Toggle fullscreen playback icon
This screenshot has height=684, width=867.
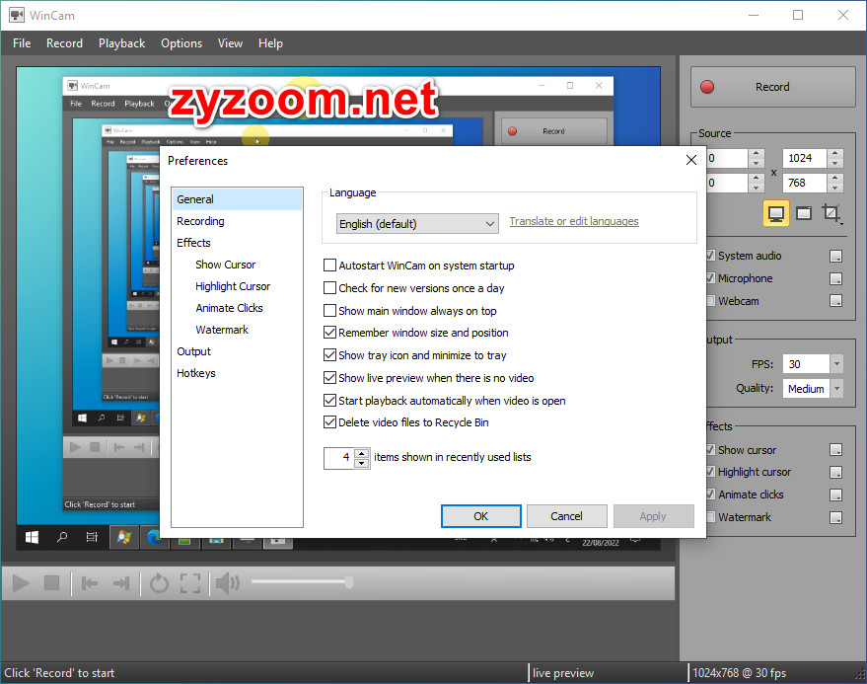point(190,582)
